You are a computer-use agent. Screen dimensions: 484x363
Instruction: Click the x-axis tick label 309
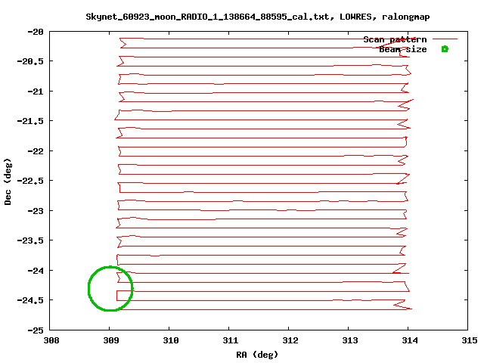point(111,340)
